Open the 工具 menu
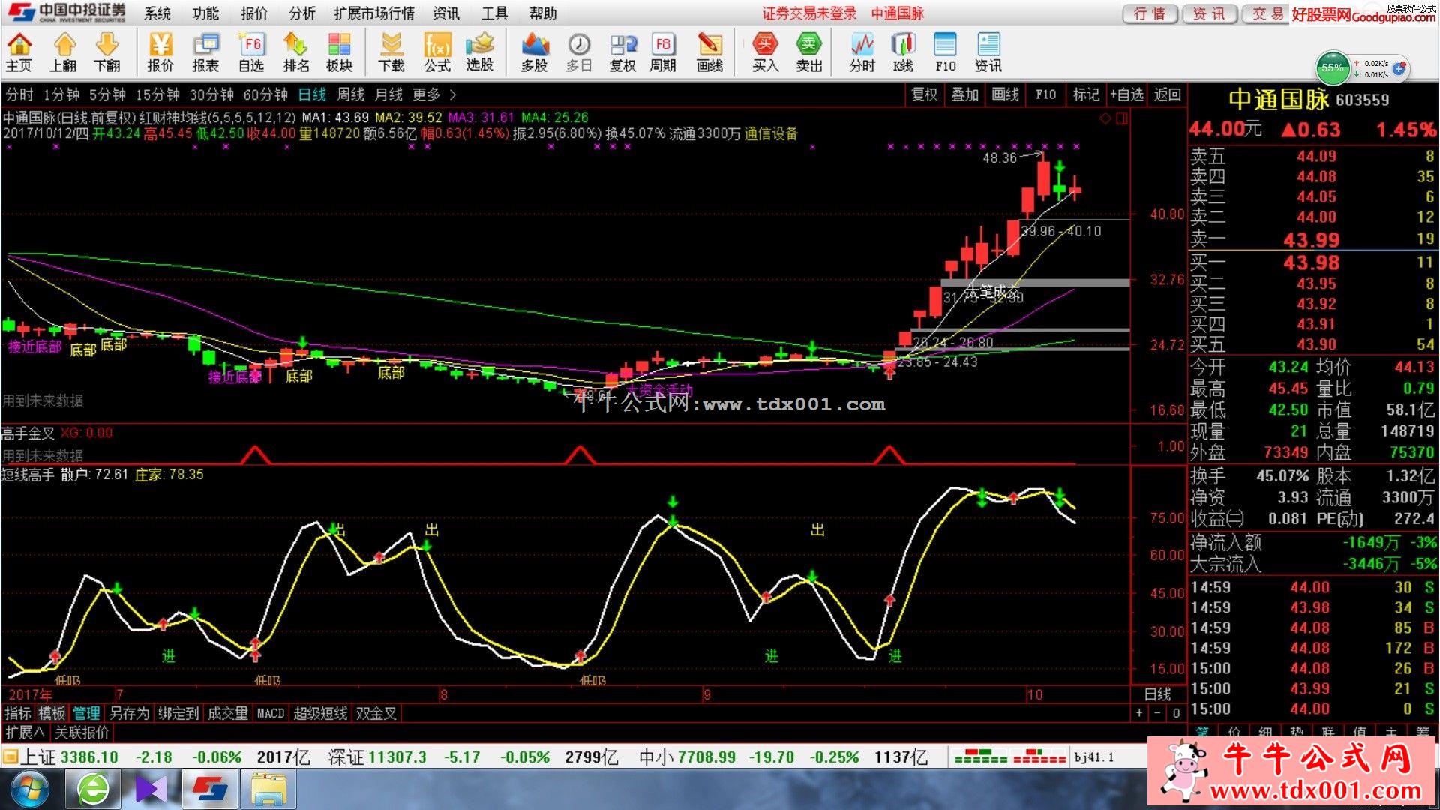This screenshot has width=1440, height=810. [x=495, y=13]
